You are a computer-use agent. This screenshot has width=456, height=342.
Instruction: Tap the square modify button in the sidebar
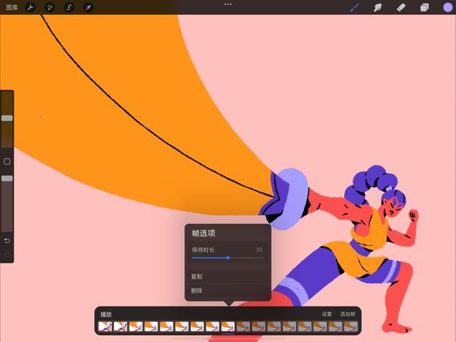tap(7, 162)
